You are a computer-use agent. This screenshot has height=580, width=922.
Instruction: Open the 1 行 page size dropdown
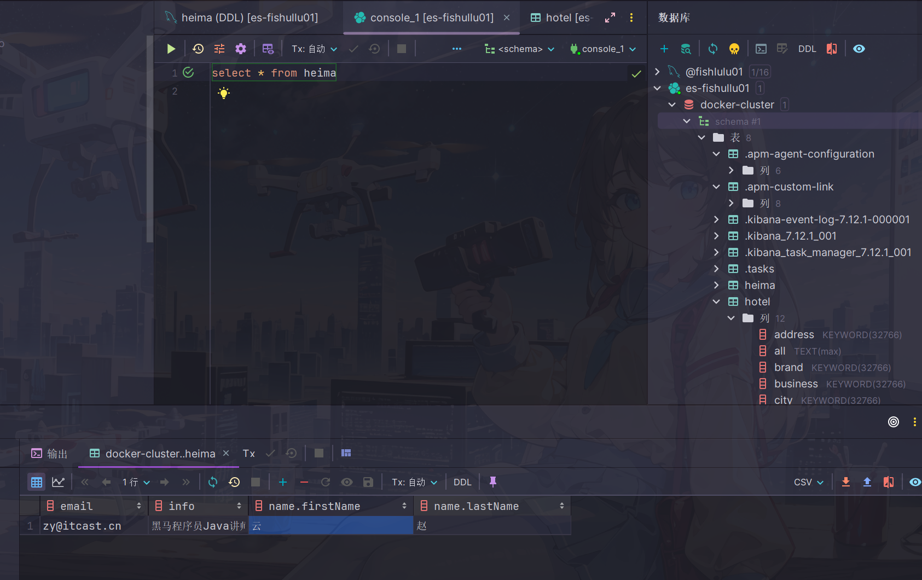(x=136, y=482)
